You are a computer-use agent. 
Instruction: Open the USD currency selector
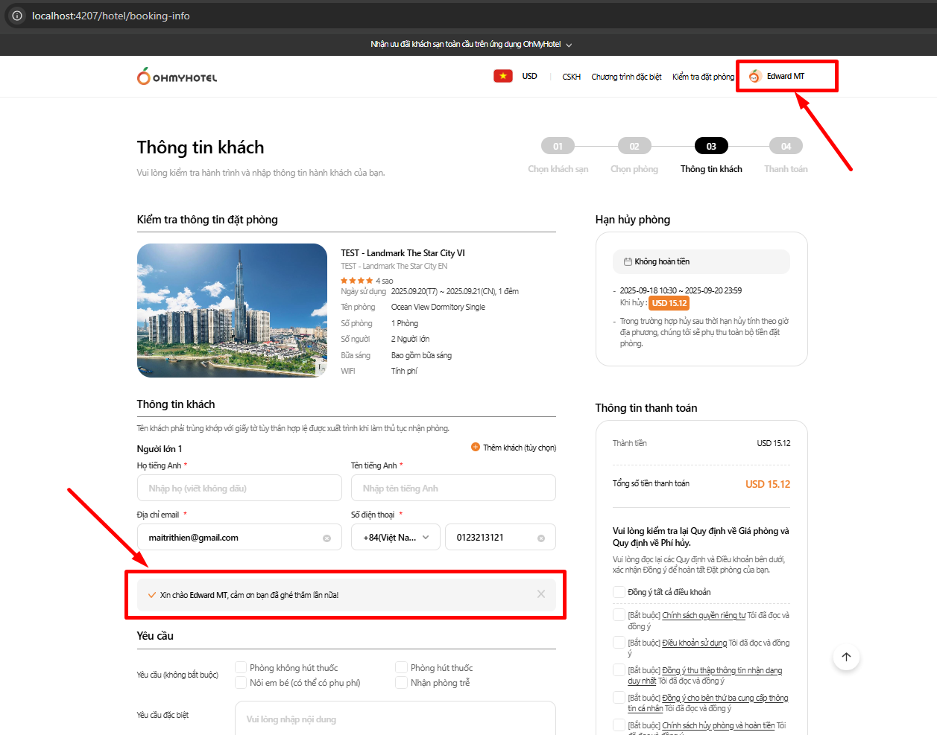pos(529,77)
